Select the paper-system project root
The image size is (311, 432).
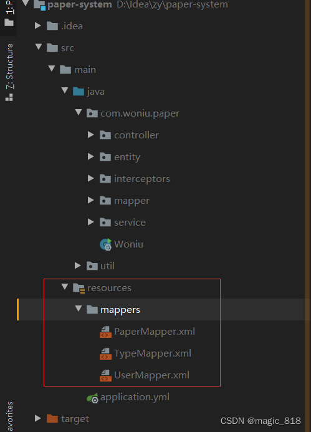point(80,4)
